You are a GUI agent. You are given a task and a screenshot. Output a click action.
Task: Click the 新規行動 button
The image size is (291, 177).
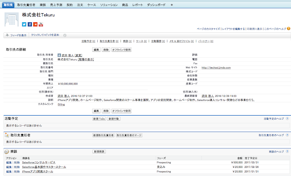click(x=114, y=119)
